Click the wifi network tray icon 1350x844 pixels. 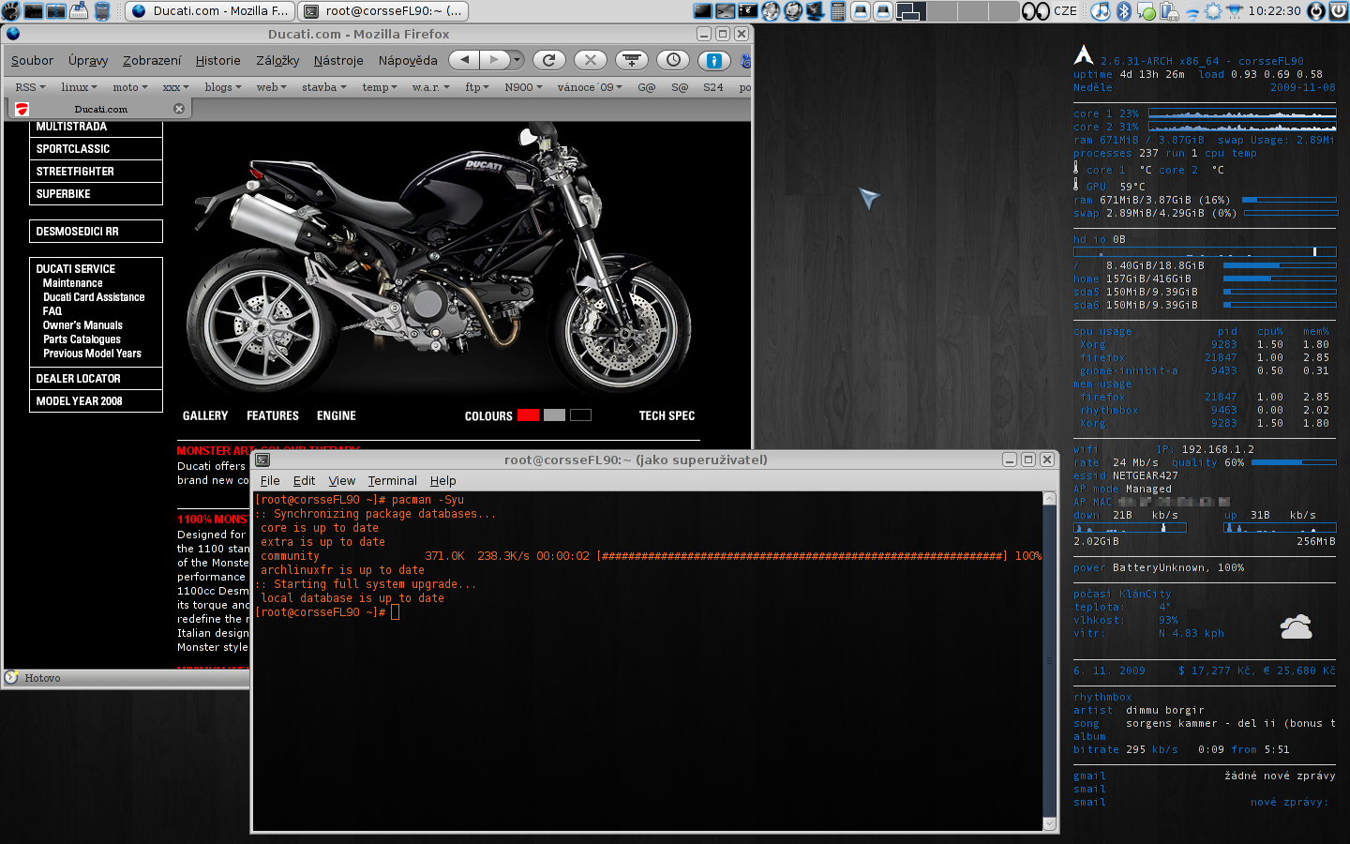[1192, 11]
